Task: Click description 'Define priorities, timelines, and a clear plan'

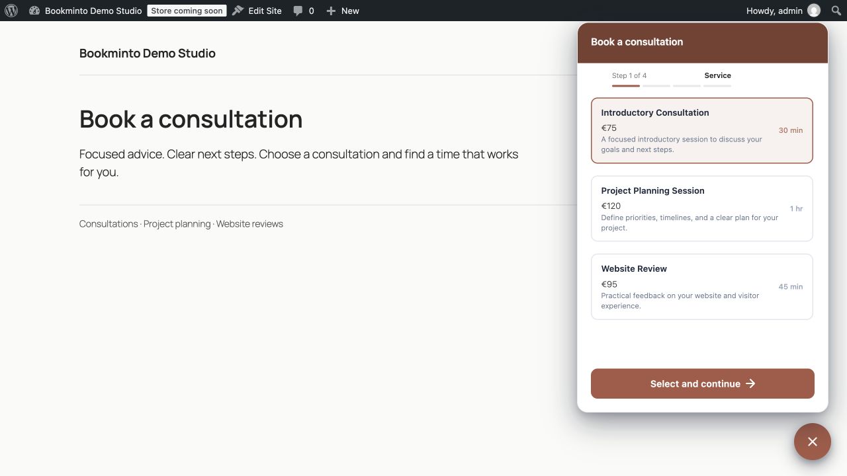Action: [690, 222]
